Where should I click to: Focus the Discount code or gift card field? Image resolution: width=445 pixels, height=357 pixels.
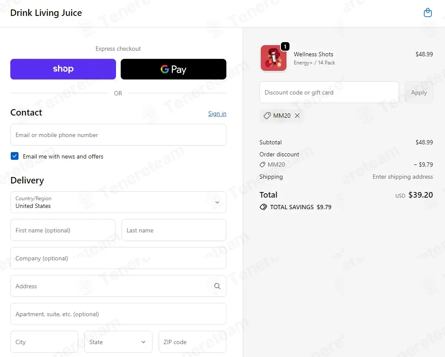point(329,92)
